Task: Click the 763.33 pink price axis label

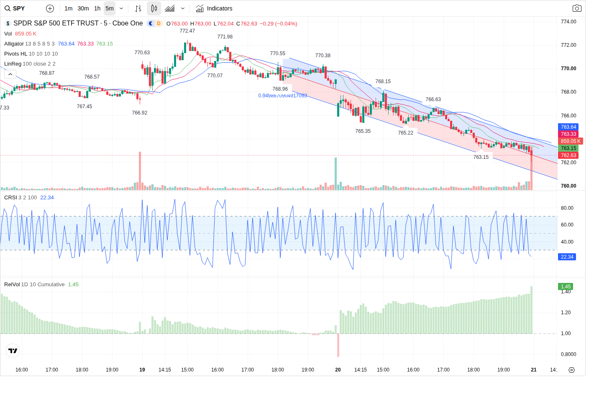Action: (568, 134)
